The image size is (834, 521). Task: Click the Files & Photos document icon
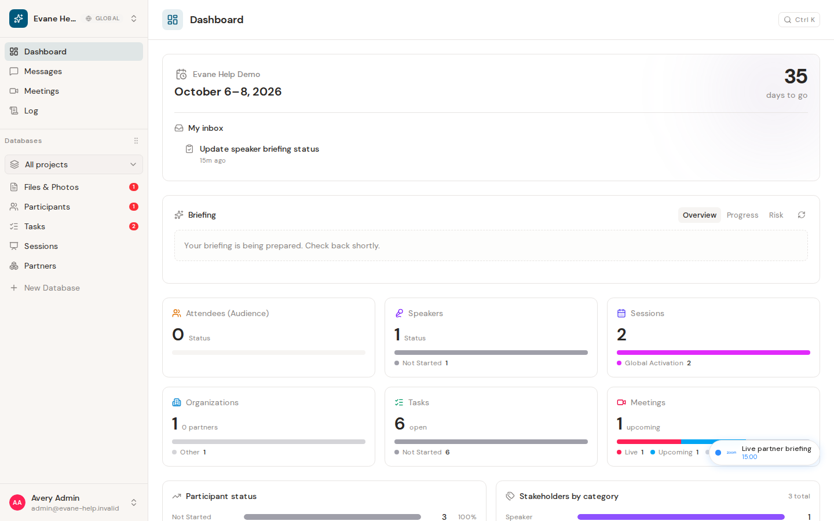click(x=14, y=187)
